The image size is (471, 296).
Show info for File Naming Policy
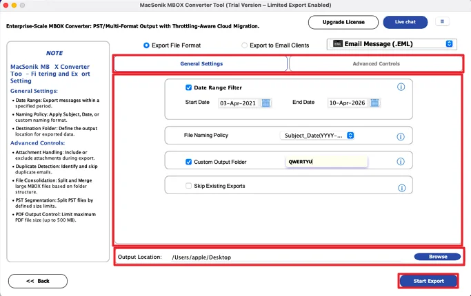coord(401,137)
